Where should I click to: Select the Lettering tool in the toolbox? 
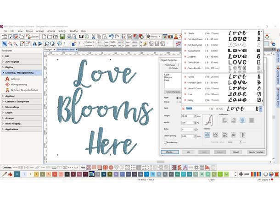pyautogui.click(x=15, y=79)
